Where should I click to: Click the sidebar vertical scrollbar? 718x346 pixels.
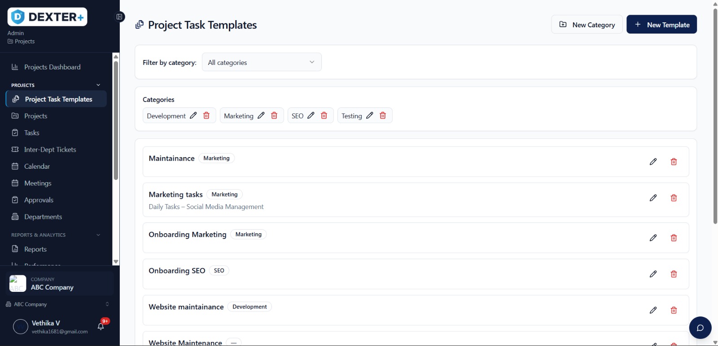tap(116, 121)
